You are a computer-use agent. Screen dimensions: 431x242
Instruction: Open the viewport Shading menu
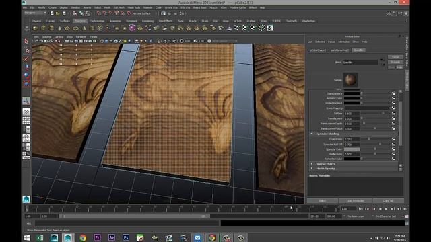pos(46,36)
